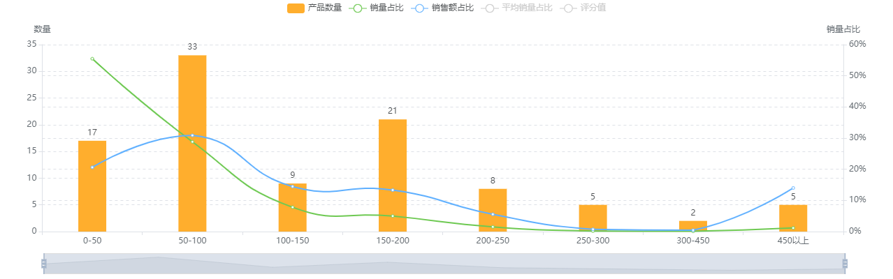Click blue line point at 0-50

(92, 167)
